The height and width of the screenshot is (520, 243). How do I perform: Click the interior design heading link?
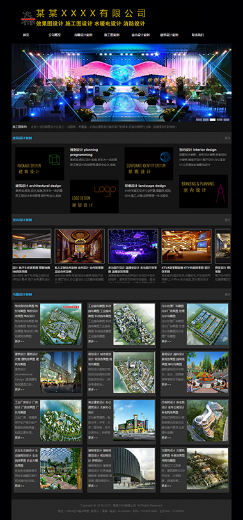point(198,150)
